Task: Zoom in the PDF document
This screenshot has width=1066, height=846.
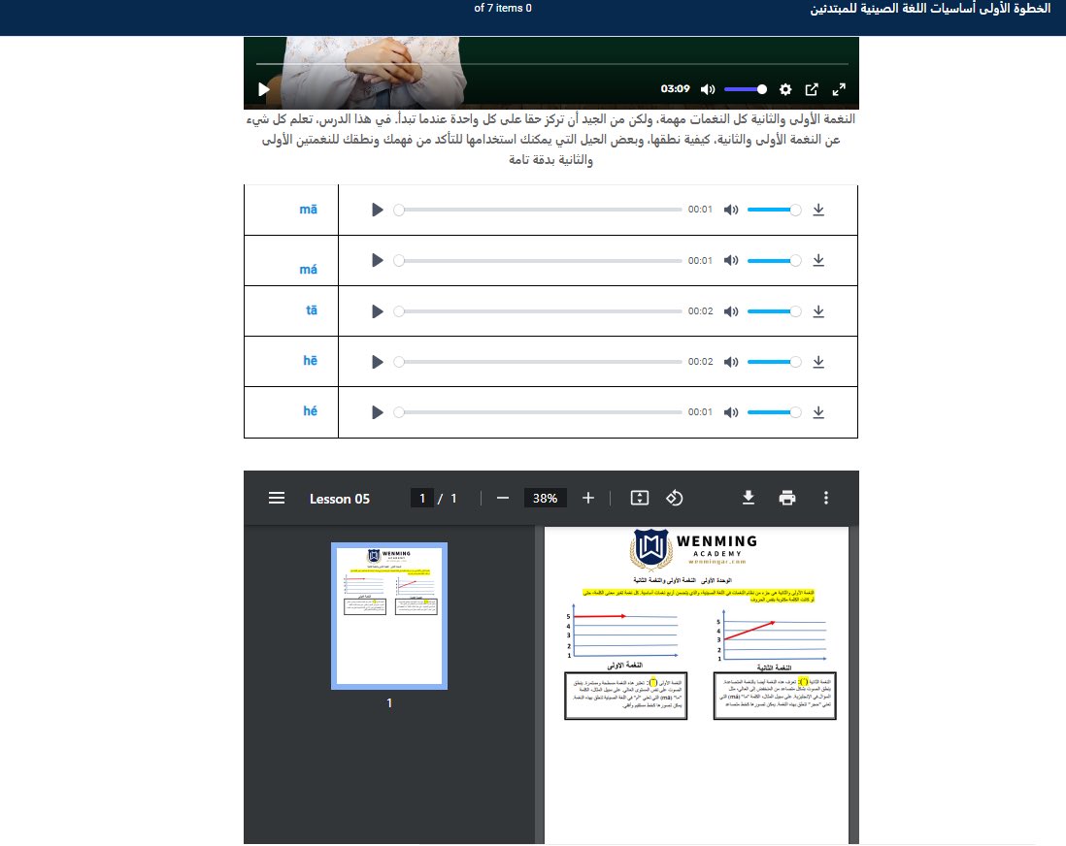Action: point(588,498)
